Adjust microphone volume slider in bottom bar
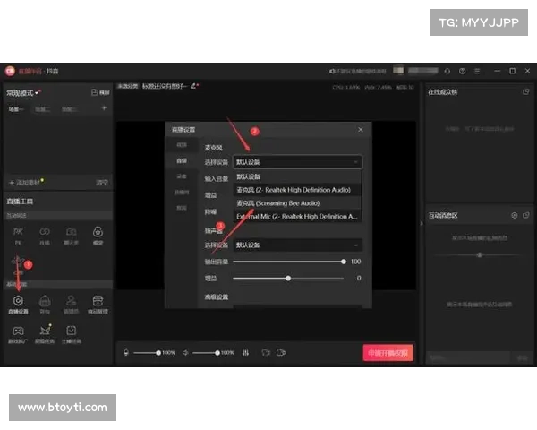This screenshot has width=537, height=430. coord(147,352)
